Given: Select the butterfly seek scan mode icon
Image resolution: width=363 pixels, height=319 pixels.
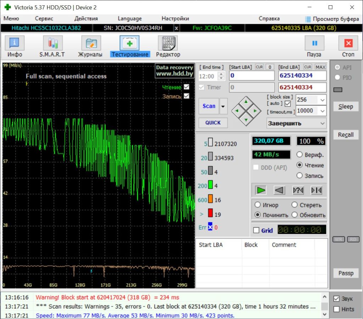Looking at the screenshot, I should click(317, 190).
